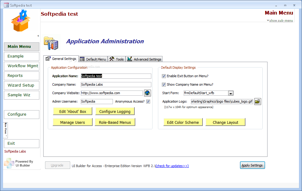The image size is (302, 191).
Task: Click the globe icon beside Company Website
Action: point(147,93)
